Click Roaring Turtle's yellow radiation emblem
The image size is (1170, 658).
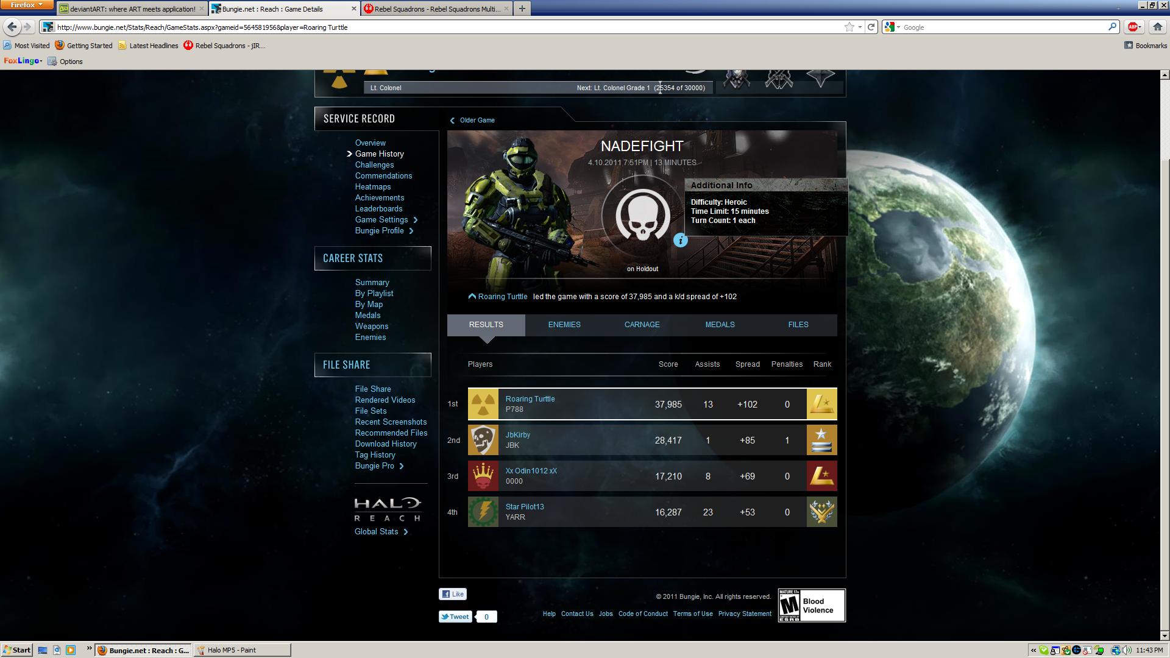[x=483, y=404]
